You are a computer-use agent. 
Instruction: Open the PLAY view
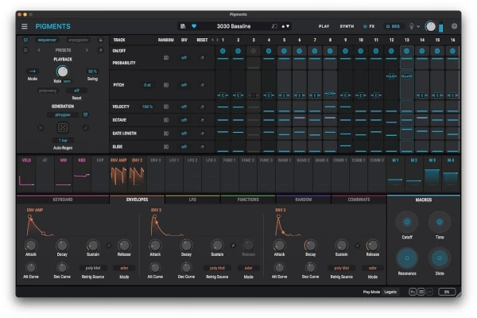point(324,26)
